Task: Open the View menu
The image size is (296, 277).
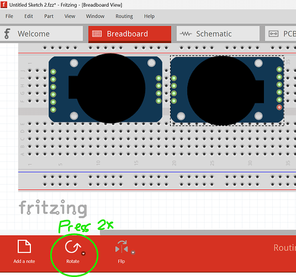Action: (70, 16)
